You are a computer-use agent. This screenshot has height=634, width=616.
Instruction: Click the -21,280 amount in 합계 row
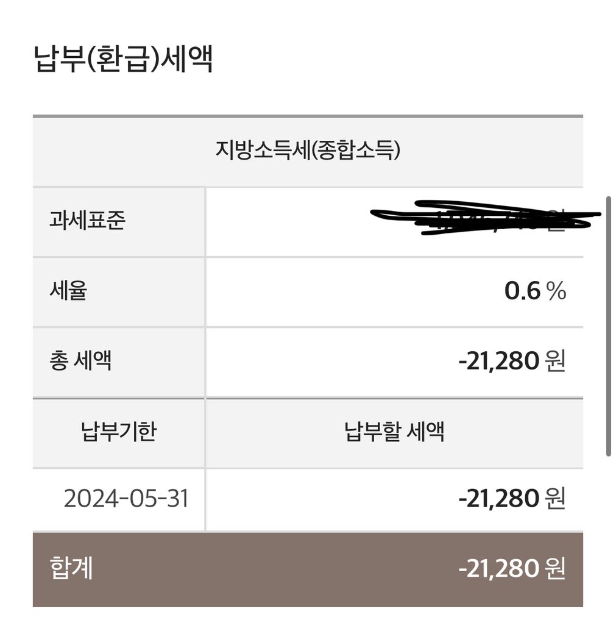(x=498, y=569)
